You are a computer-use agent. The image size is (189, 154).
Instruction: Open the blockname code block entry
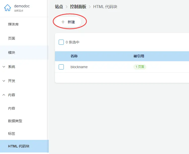point(79,67)
